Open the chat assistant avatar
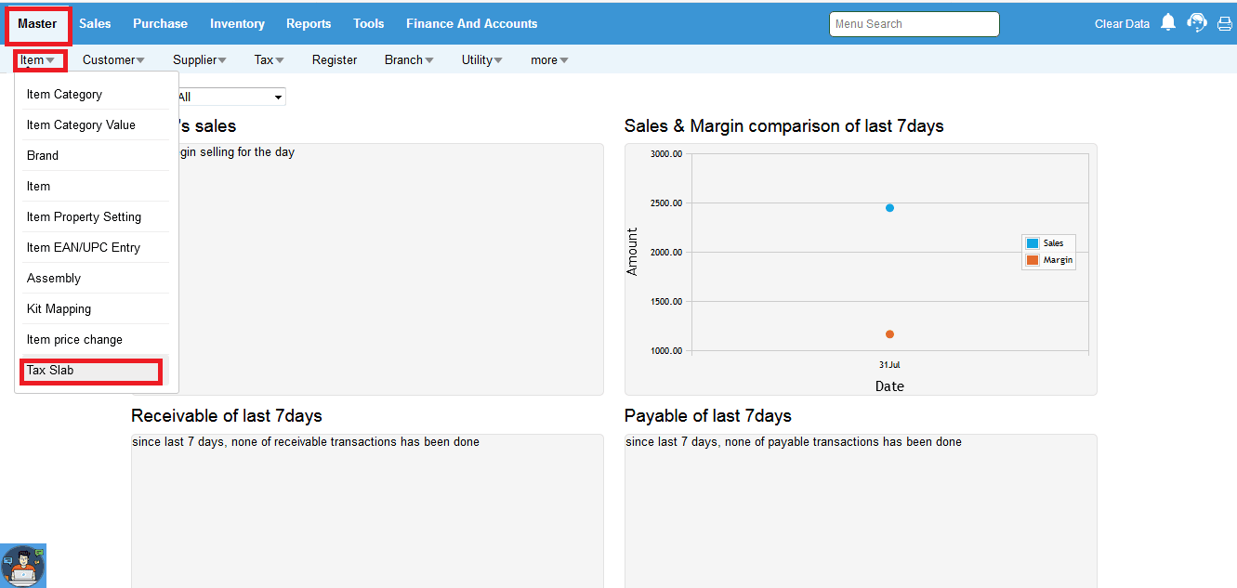Viewport: 1237px width, 588px height. (x=23, y=565)
